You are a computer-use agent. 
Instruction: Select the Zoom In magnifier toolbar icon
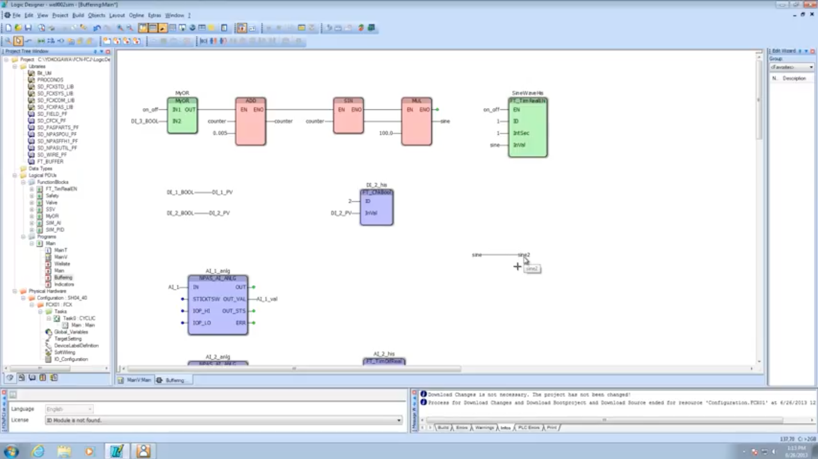click(x=118, y=27)
